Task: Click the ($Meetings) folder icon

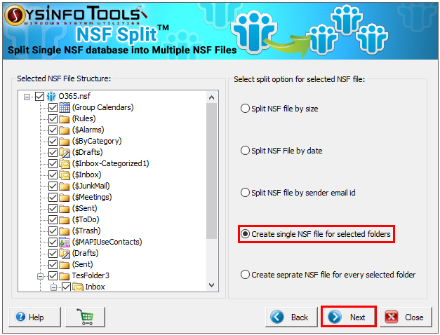Action: [65, 198]
